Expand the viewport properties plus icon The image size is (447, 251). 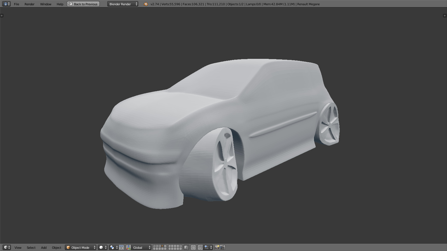click(x=444, y=16)
